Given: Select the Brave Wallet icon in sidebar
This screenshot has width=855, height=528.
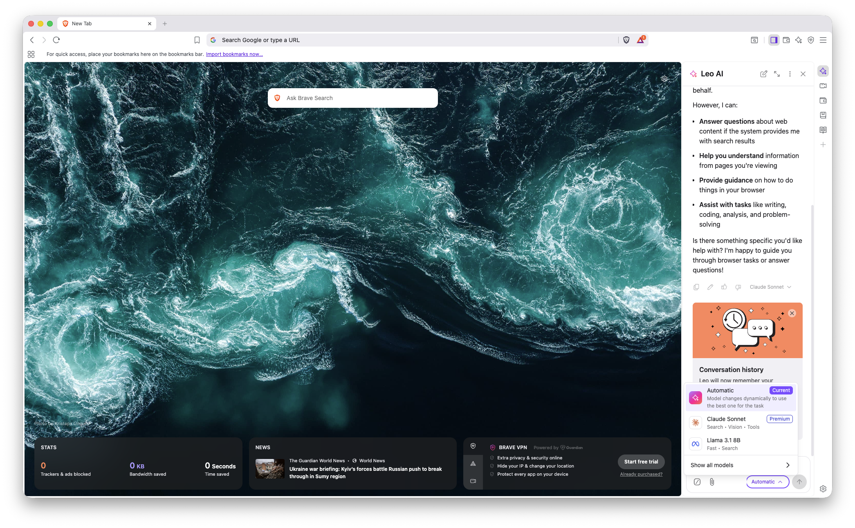Looking at the screenshot, I should click(x=823, y=100).
